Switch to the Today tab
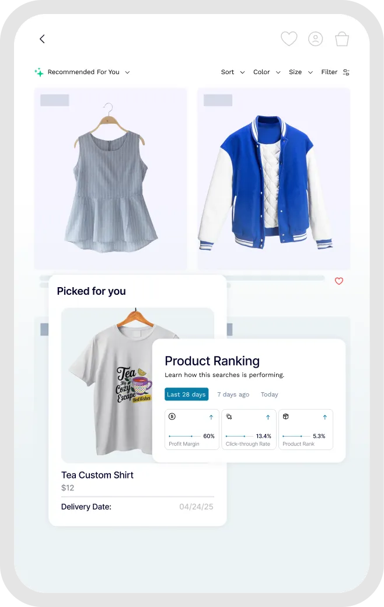This screenshot has height=607, width=384. click(270, 394)
